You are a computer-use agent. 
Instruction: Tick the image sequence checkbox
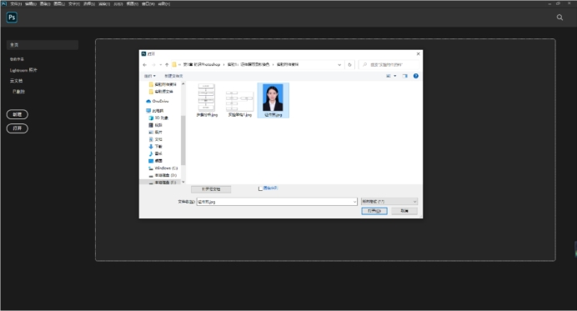tap(260, 188)
